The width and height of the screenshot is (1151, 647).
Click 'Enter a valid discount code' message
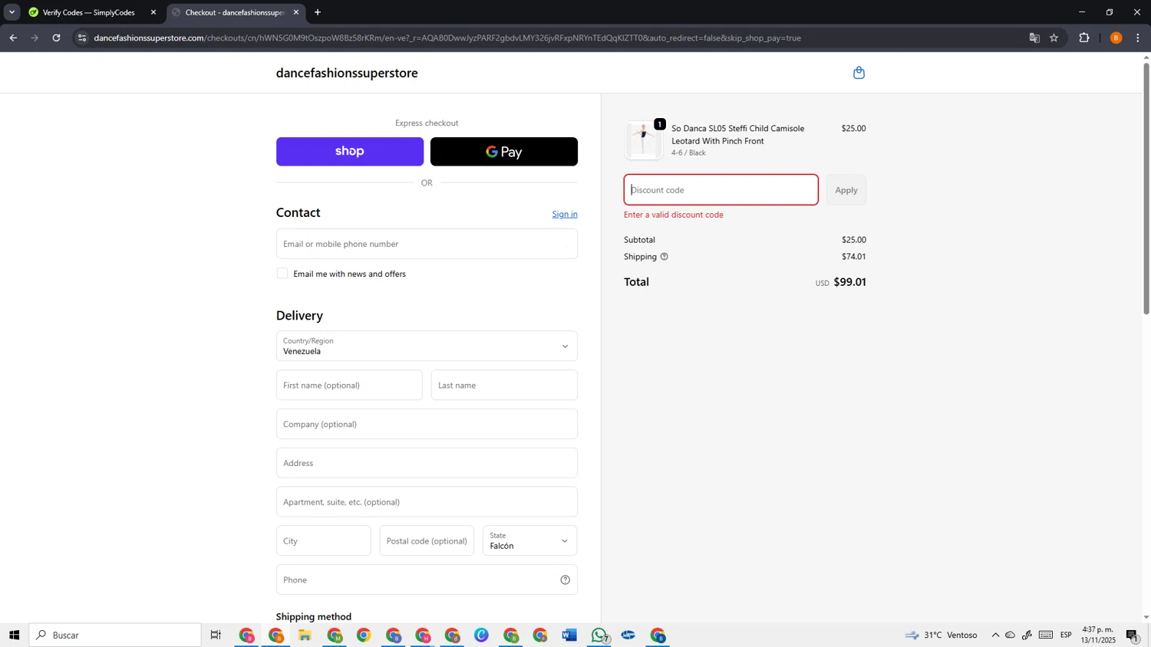tap(674, 215)
